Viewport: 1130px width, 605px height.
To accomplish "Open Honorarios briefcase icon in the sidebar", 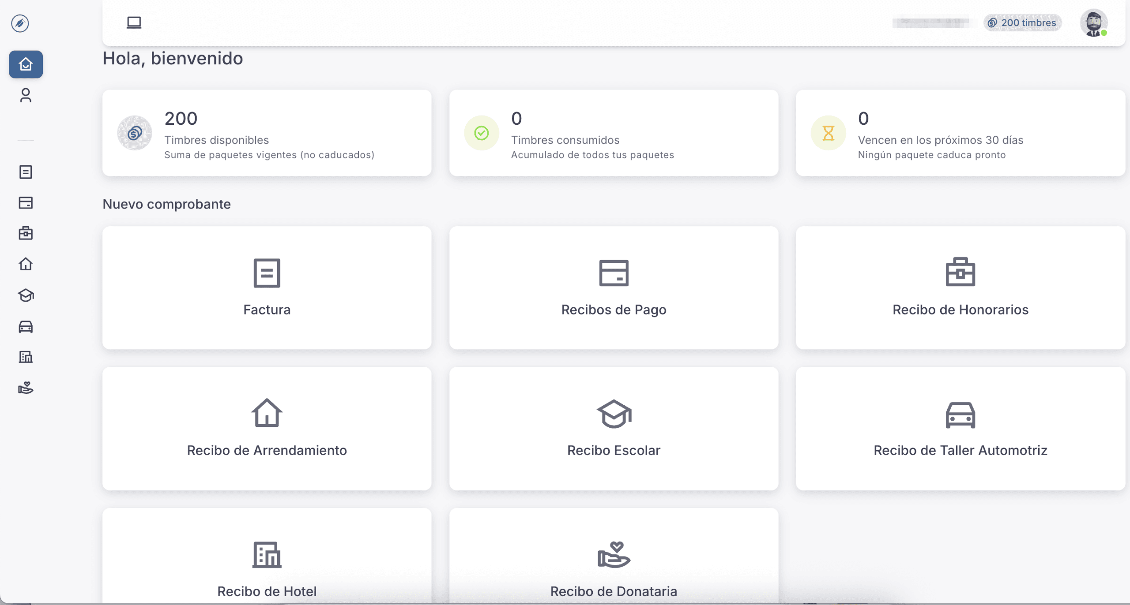I will tap(26, 233).
